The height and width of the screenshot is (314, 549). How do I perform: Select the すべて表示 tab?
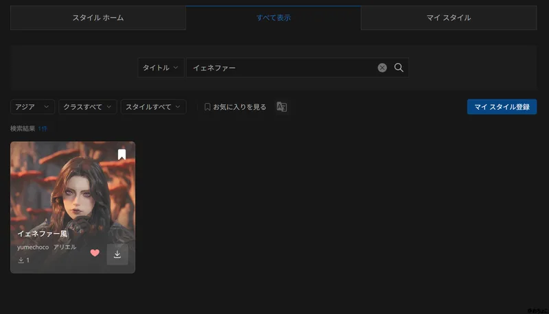tap(273, 18)
